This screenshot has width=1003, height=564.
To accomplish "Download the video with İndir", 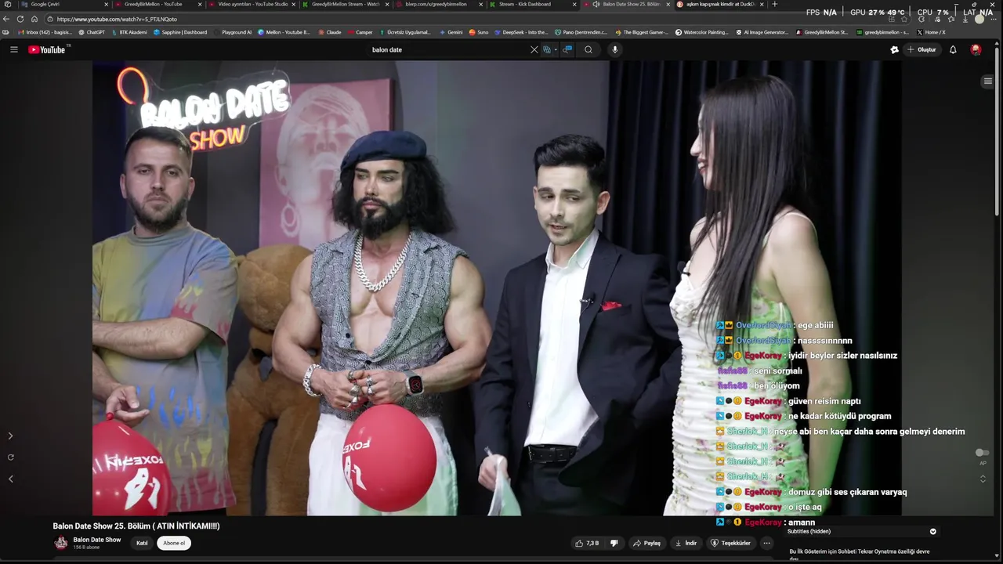I will tap(686, 543).
